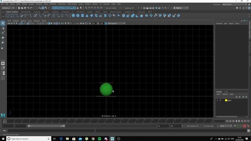This screenshot has width=251, height=141.
Task: Click the Play forwards button
Action: 239,121
